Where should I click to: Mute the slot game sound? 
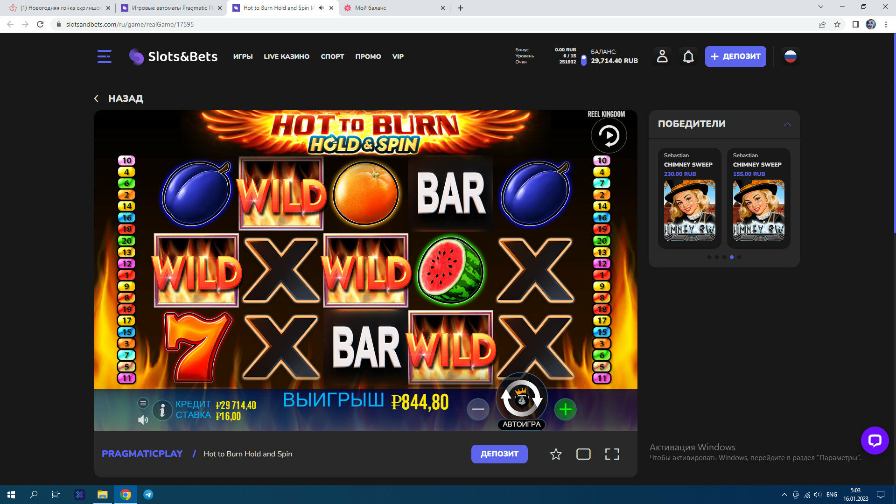click(143, 420)
